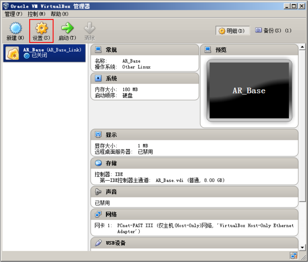Click the '1 MB' video memory value
The height and width of the screenshot is (262, 308).
click(143, 146)
